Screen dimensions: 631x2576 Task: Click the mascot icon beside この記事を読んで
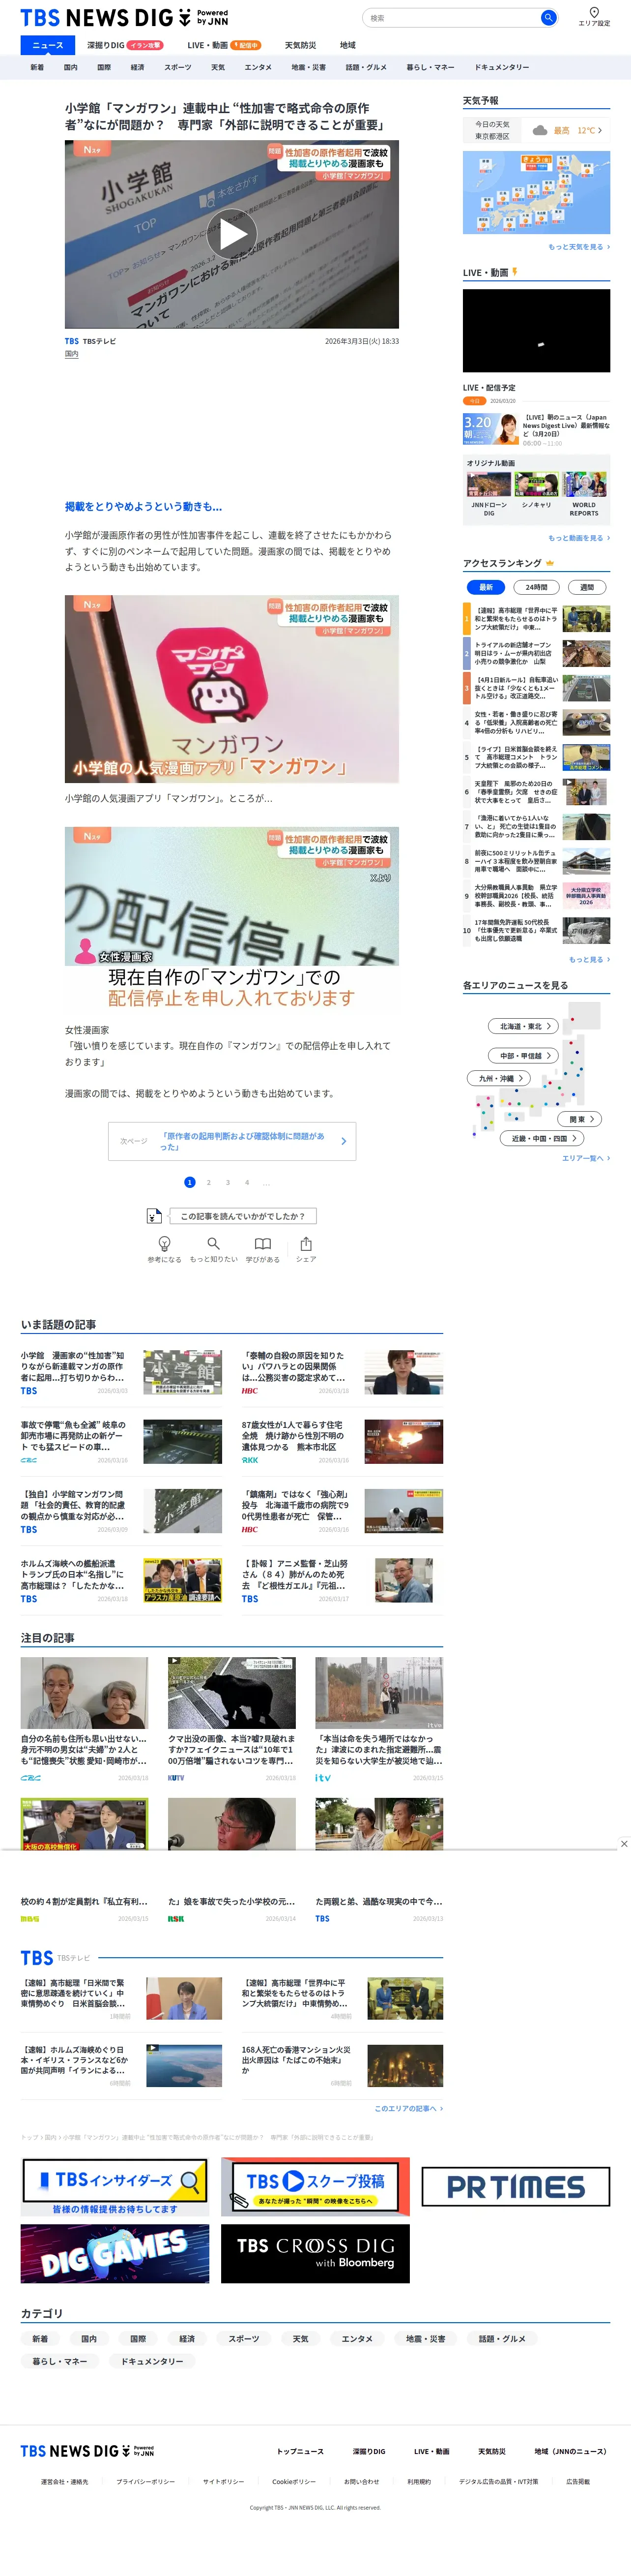coord(154,1216)
